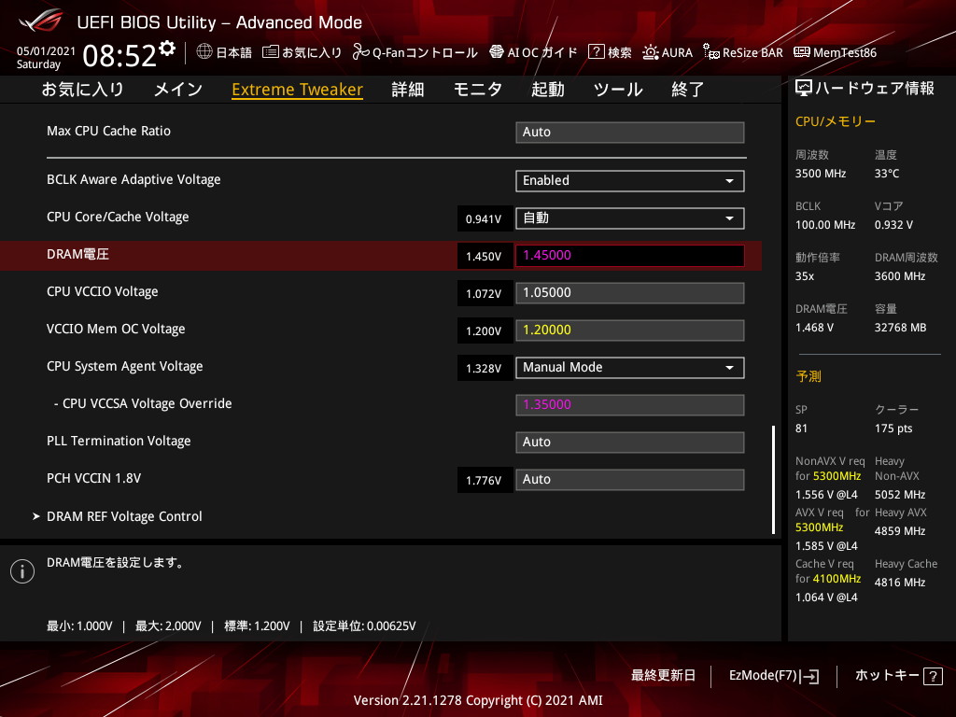Edit DRAM電圧 1.45000 field

click(x=630, y=256)
